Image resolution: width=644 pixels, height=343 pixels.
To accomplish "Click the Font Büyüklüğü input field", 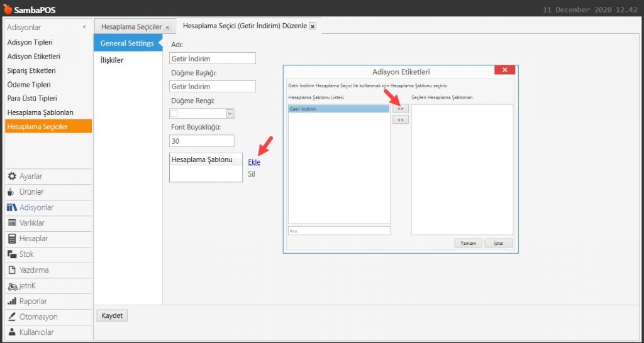I will pos(201,141).
